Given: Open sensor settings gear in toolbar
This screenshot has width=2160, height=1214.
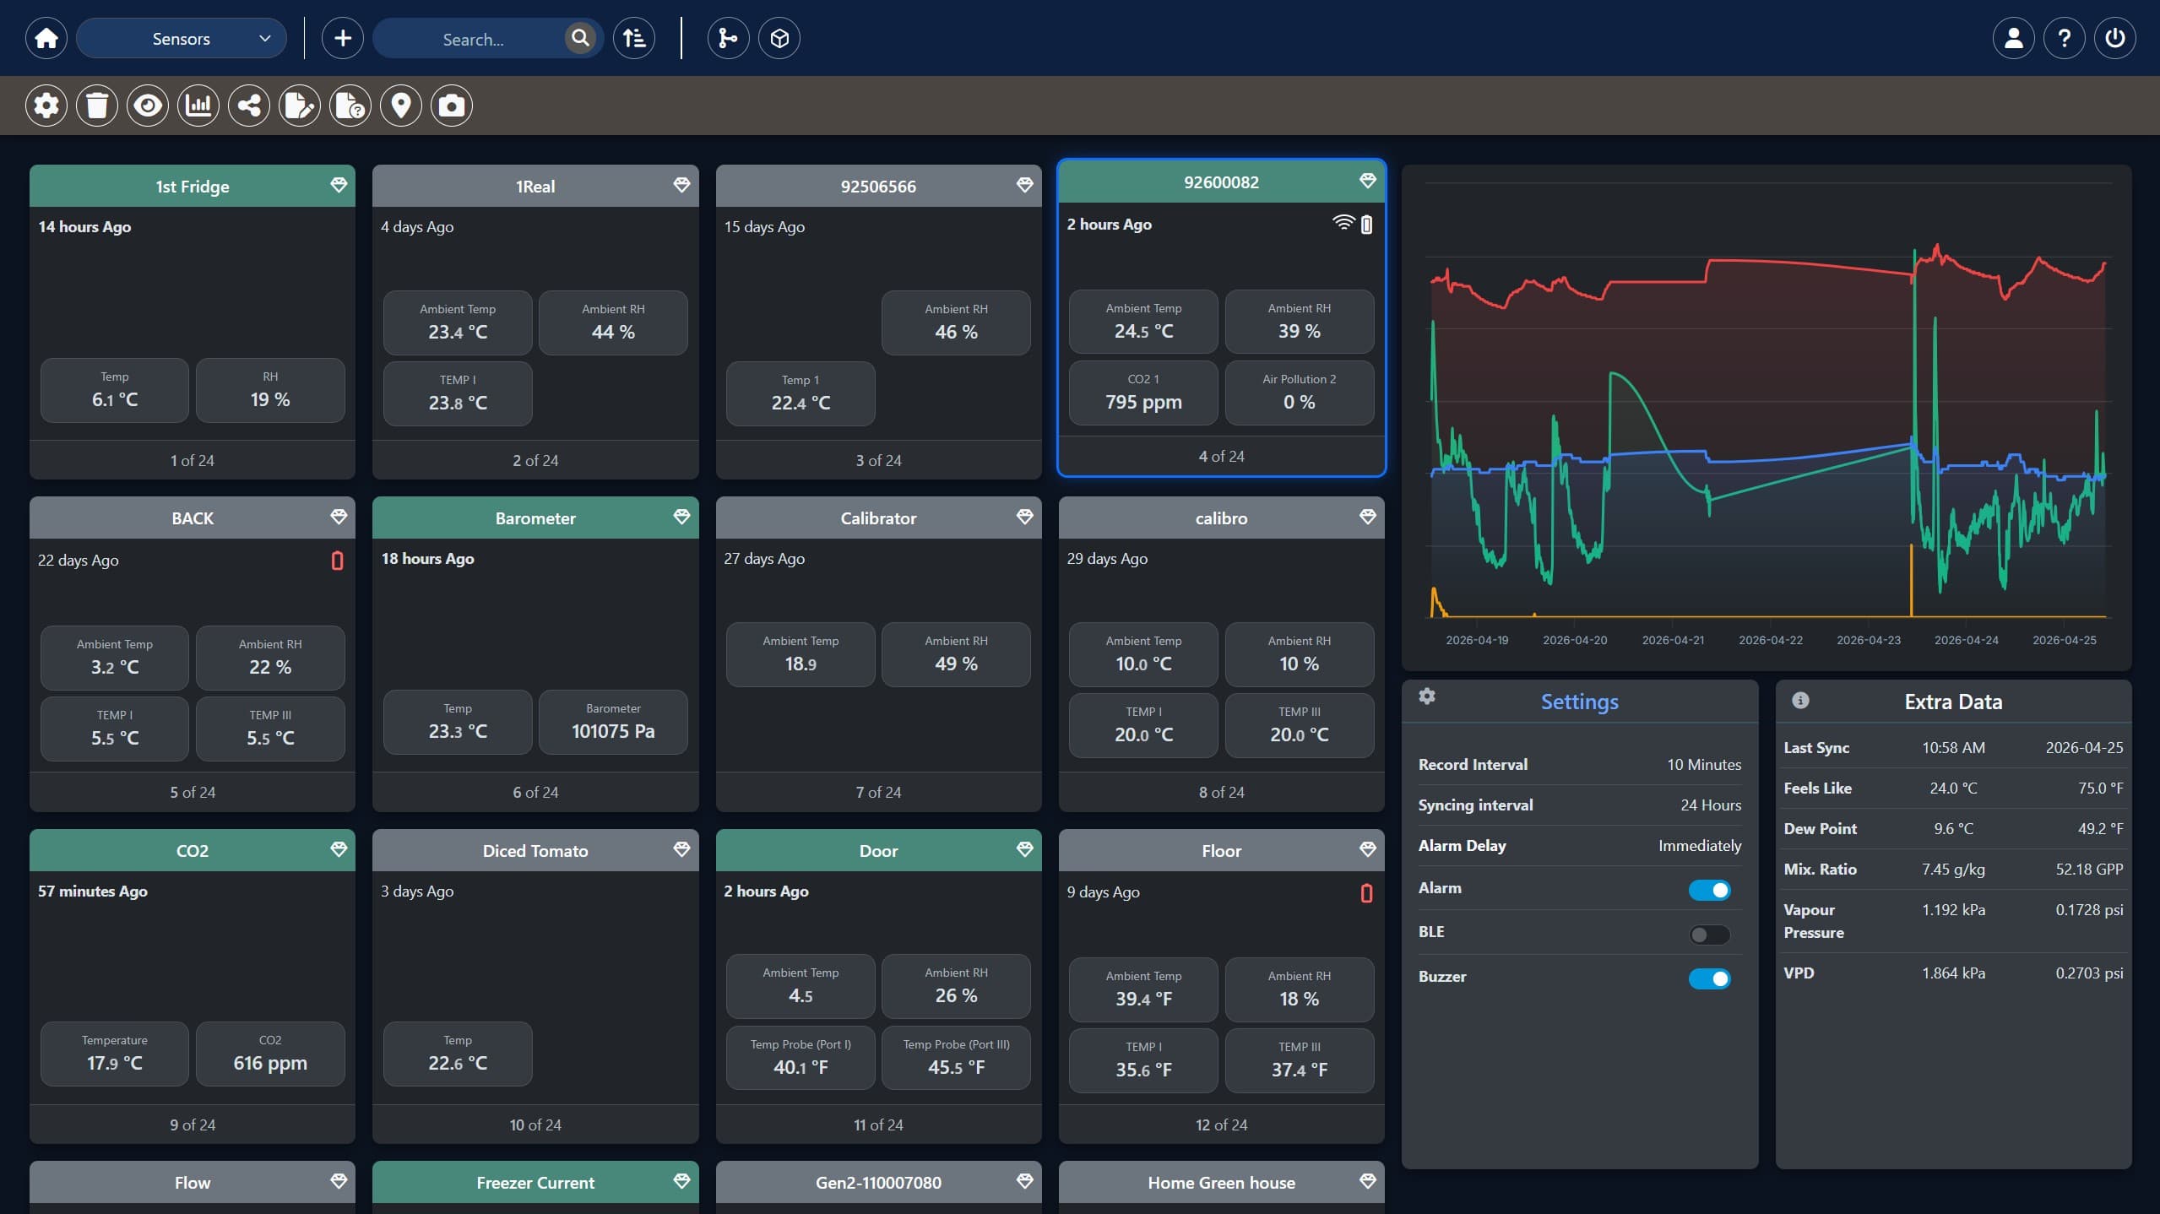Looking at the screenshot, I should point(46,106).
